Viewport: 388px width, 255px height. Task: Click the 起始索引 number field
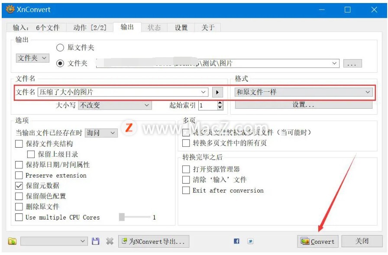coord(208,105)
